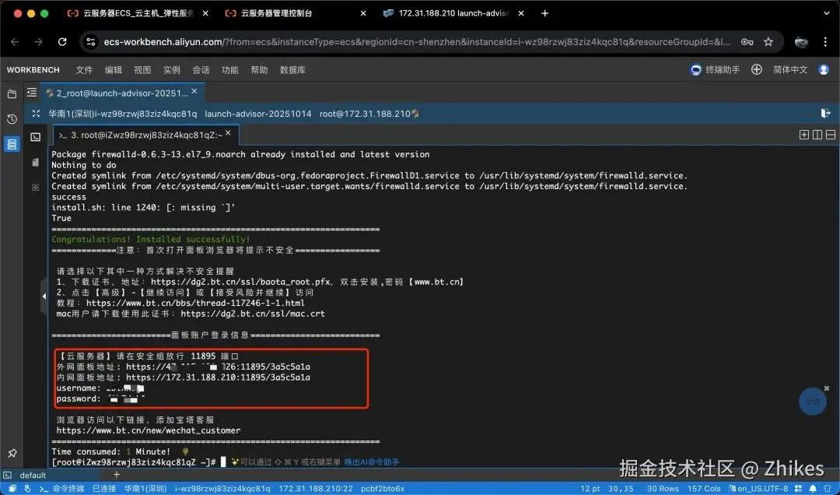840x495 pixels.
Task: Click the exit session door icon
Action: click(825, 113)
